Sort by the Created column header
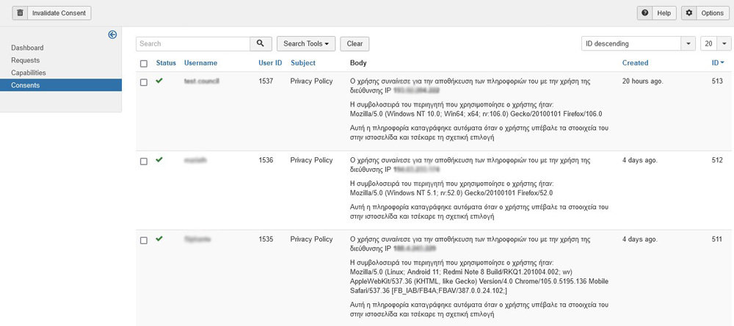 [x=635, y=63]
